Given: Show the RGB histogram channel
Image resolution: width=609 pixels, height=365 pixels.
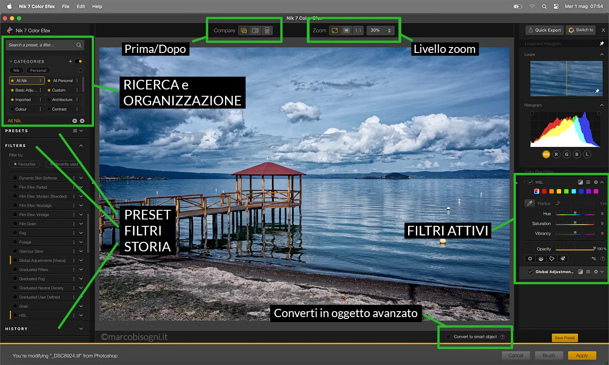Looking at the screenshot, I should pyautogui.click(x=546, y=154).
